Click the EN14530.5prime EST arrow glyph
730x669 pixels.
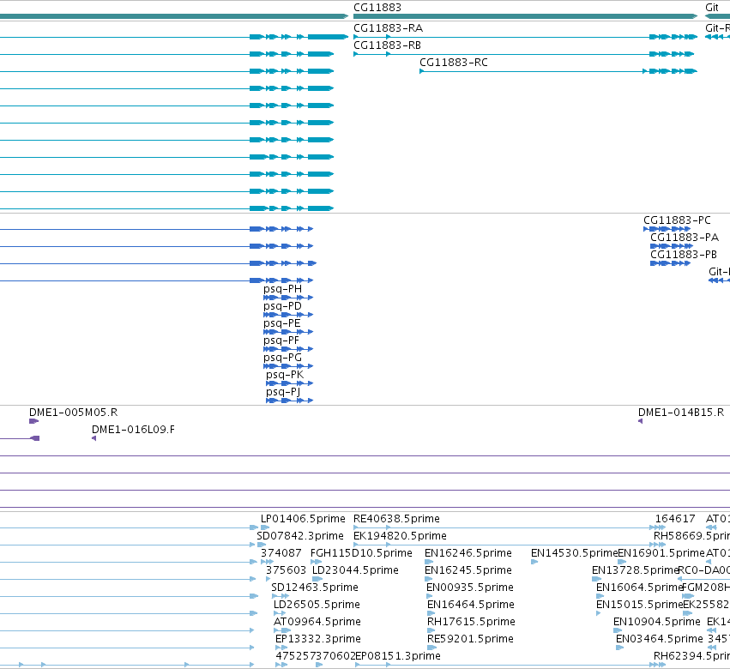click(x=534, y=562)
